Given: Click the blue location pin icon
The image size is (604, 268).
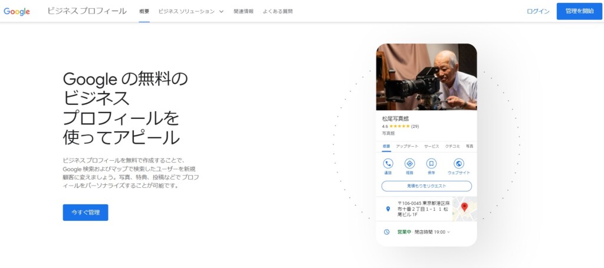Looking at the screenshot, I should (x=388, y=209).
